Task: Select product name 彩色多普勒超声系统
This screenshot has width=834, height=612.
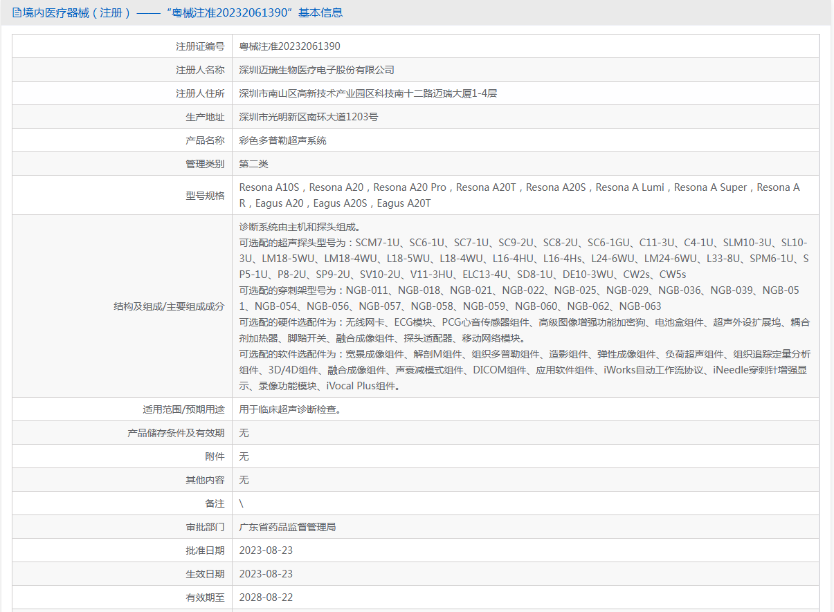Action: tap(282, 140)
